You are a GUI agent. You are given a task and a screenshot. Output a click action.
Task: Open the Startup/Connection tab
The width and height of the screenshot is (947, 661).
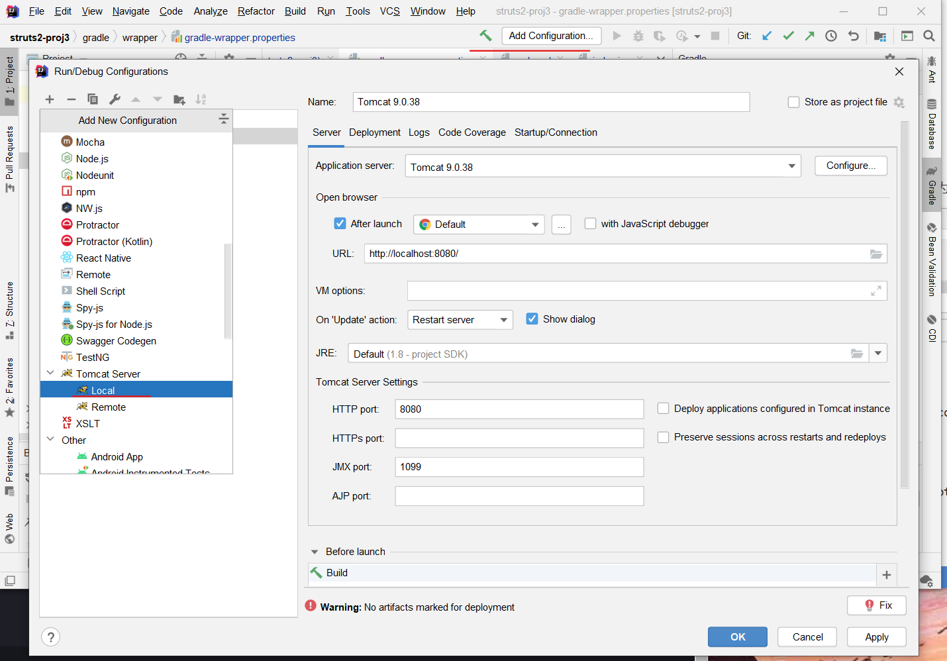tap(556, 132)
